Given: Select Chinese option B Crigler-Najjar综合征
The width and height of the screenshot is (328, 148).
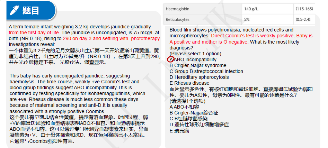Looking at the screenshot, I should click(x=194, y=113).
